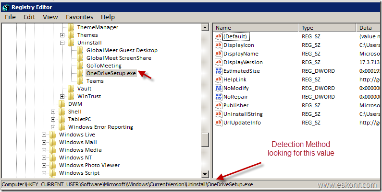Viewport: 382px width, 192px height.
Task: Click the DWORD icon beside NoRepair
Action: tap(219, 97)
